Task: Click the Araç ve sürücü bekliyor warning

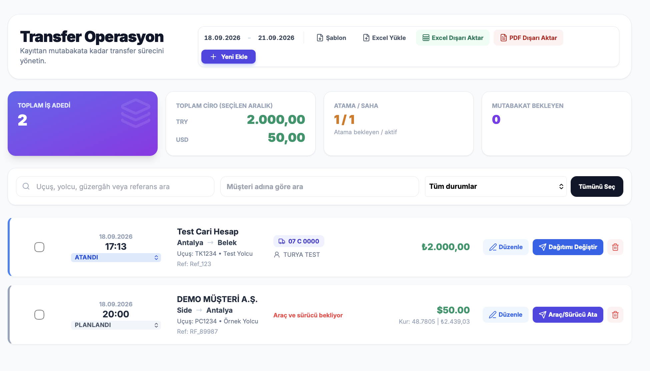Action: (308, 315)
